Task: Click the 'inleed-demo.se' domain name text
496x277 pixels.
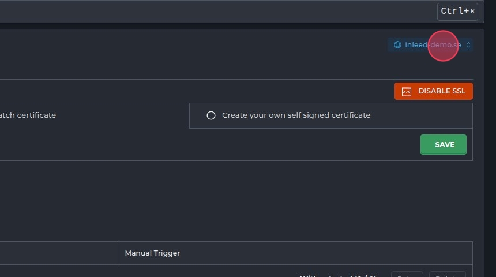Action: pyautogui.click(x=433, y=44)
